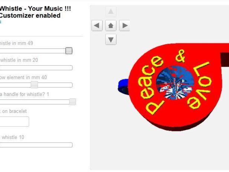229x172 pixels.
Task: Click the element in mm 40 slider thumb
Action: pos(34,85)
